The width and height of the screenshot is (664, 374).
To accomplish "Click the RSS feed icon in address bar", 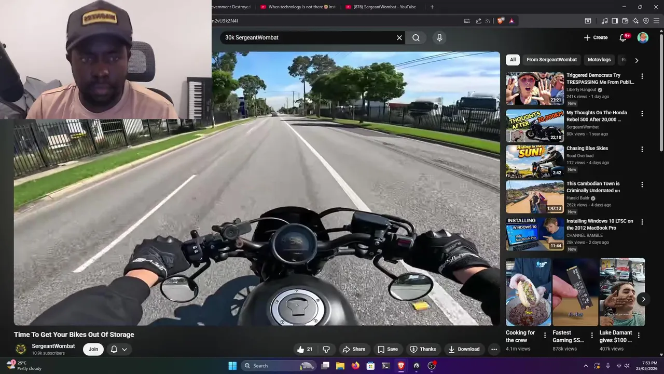I will (489, 21).
